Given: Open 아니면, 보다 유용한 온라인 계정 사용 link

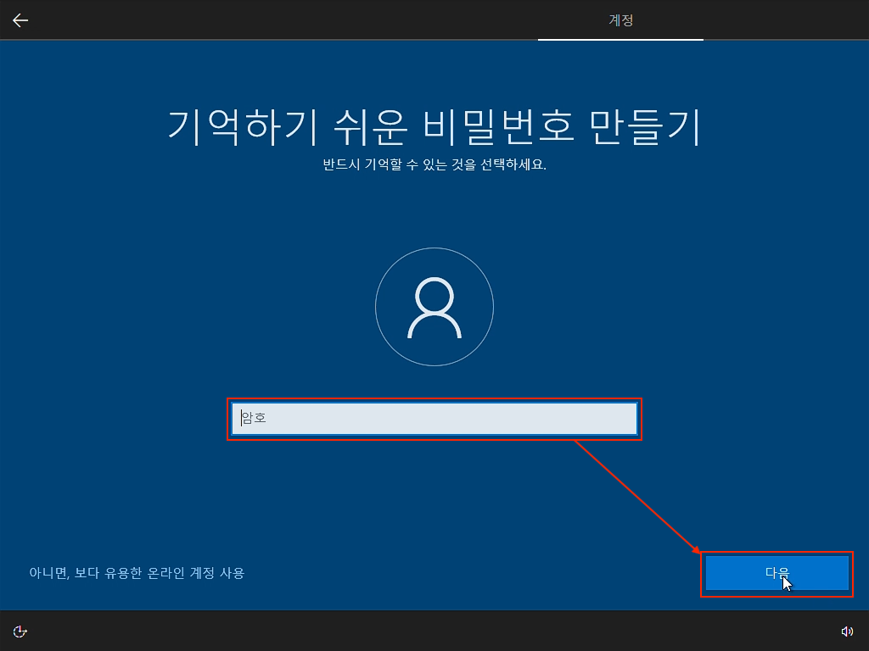Looking at the screenshot, I should coord(137,573).
